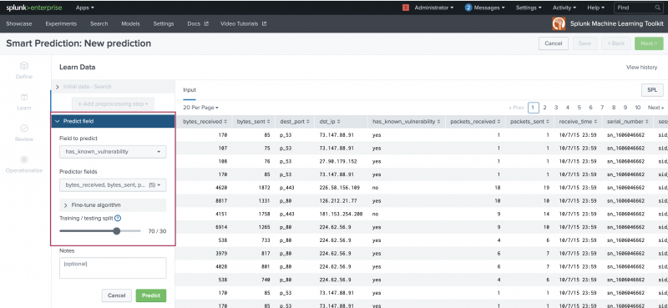Sort by bytes_received column arrows

click(225, 122)
